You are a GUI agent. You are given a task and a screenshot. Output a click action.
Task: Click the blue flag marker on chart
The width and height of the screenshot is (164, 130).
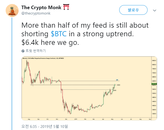tap(117, 80)
